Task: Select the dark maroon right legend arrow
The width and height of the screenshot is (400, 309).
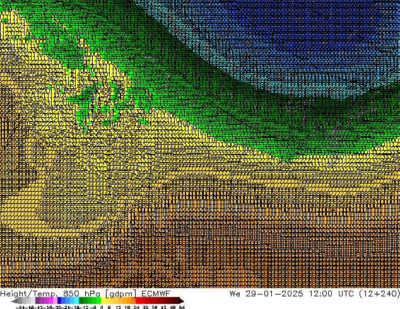Action: (181, 301)
